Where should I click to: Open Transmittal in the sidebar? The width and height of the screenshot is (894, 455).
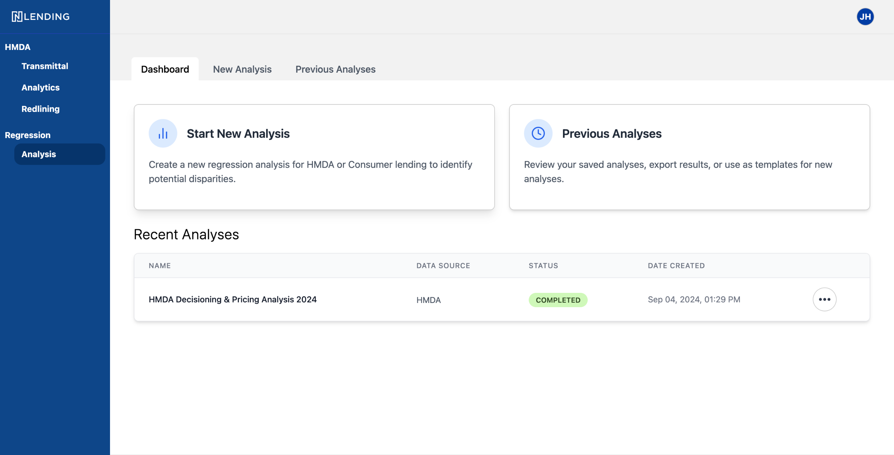[x=45, y=66]
